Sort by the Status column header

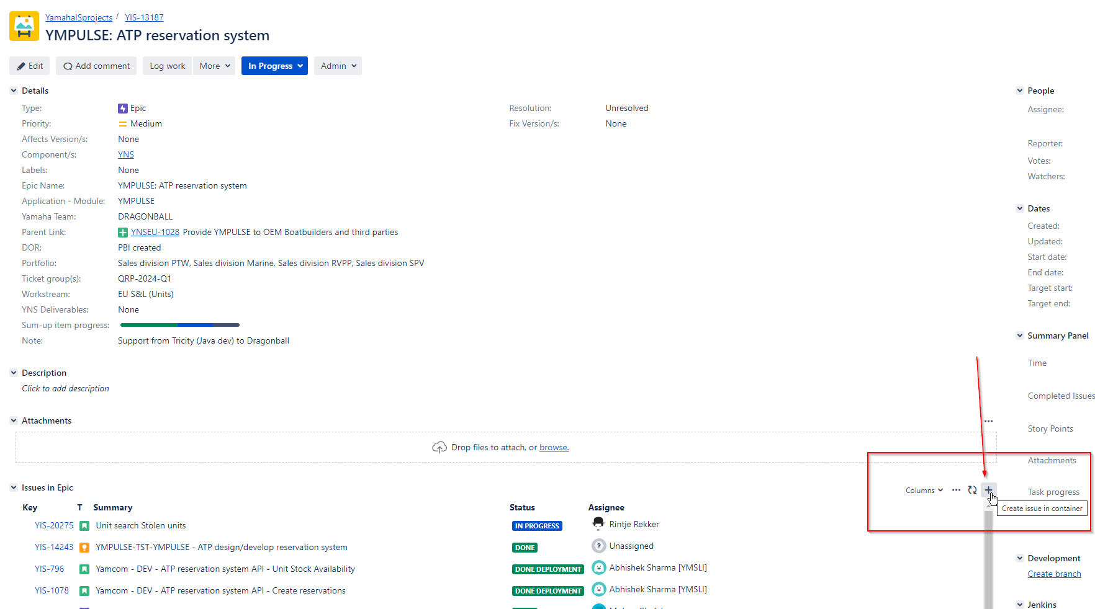pos(522,507)
